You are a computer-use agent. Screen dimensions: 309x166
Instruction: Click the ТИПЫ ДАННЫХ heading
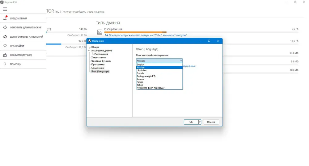(108, 23)
